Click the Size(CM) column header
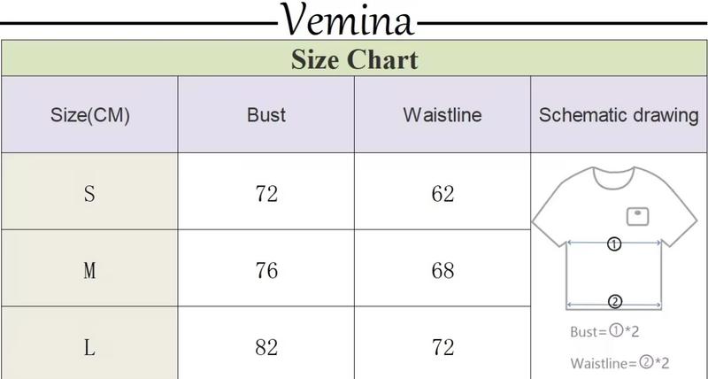 point(90,115)
